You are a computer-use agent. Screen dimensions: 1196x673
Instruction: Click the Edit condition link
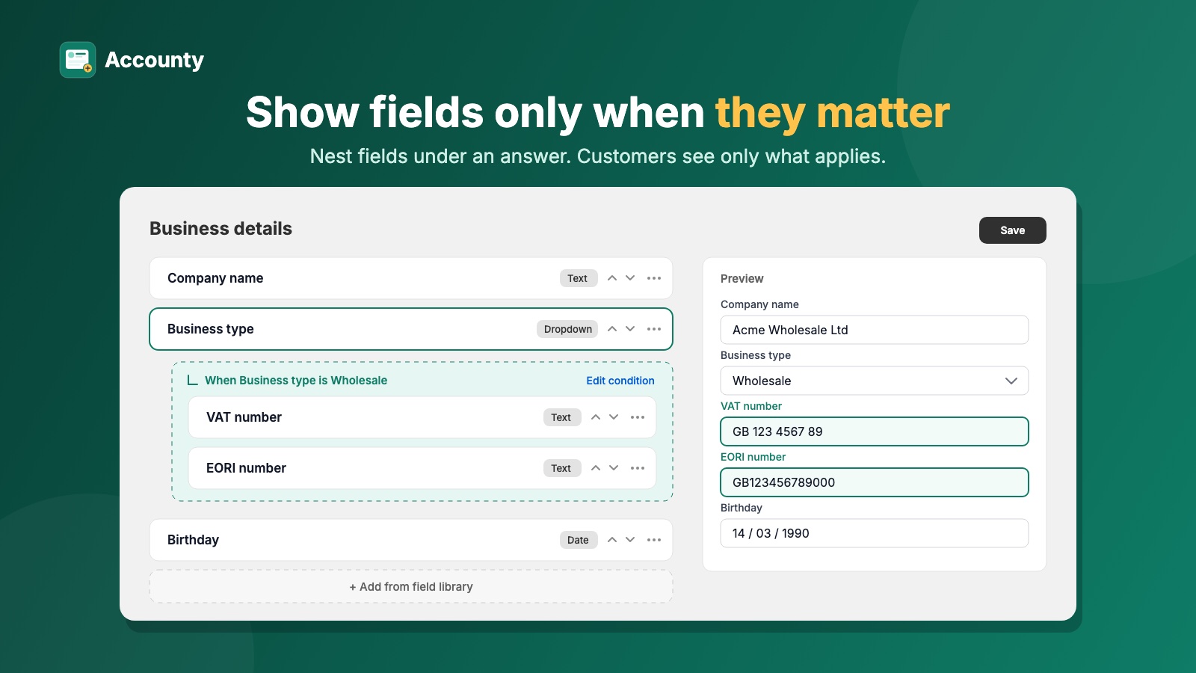[620, 381]
